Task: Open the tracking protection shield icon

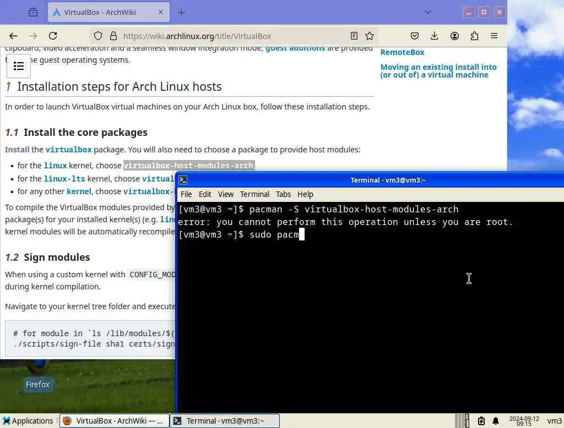Action: coord(98,36)
